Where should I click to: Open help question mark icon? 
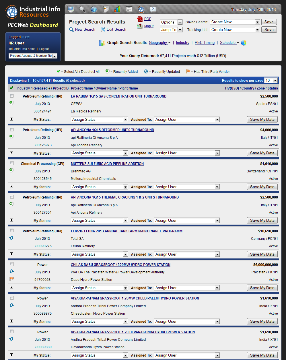coord(153,9)
